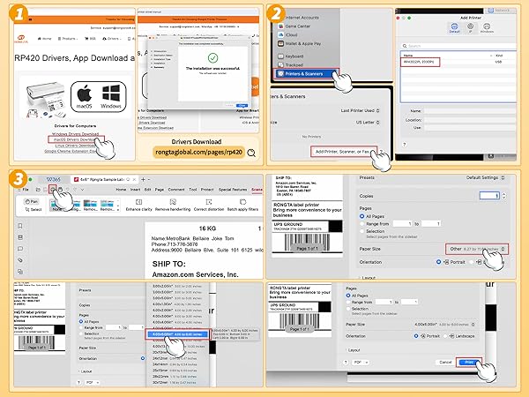
Task: Open Paper Size dropdown showing Other
Action: click(477, 249)
